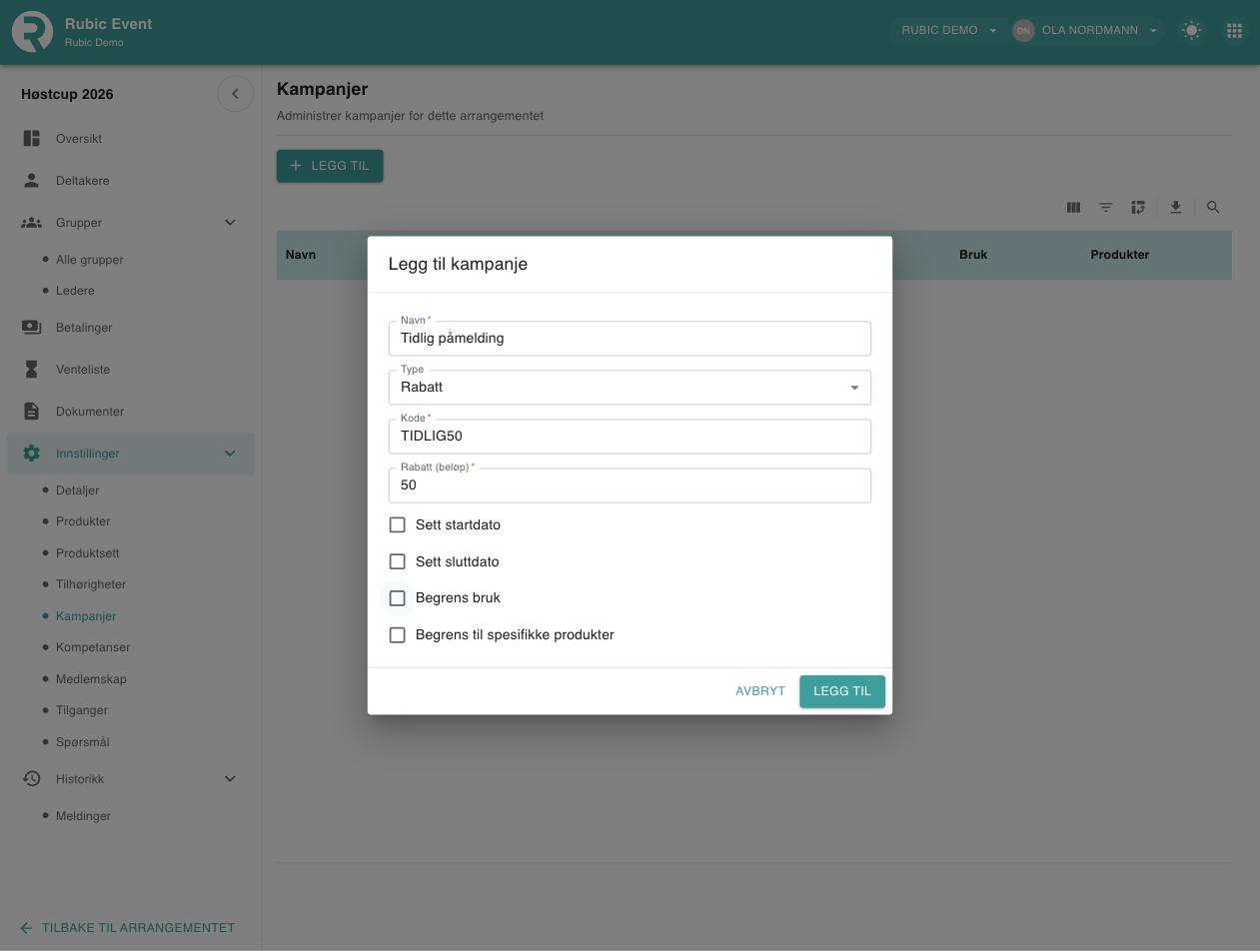Collapse the Innstillinger section chevron
The image size is (1260, 951).
pyautogui.click(x=230, y=454)
